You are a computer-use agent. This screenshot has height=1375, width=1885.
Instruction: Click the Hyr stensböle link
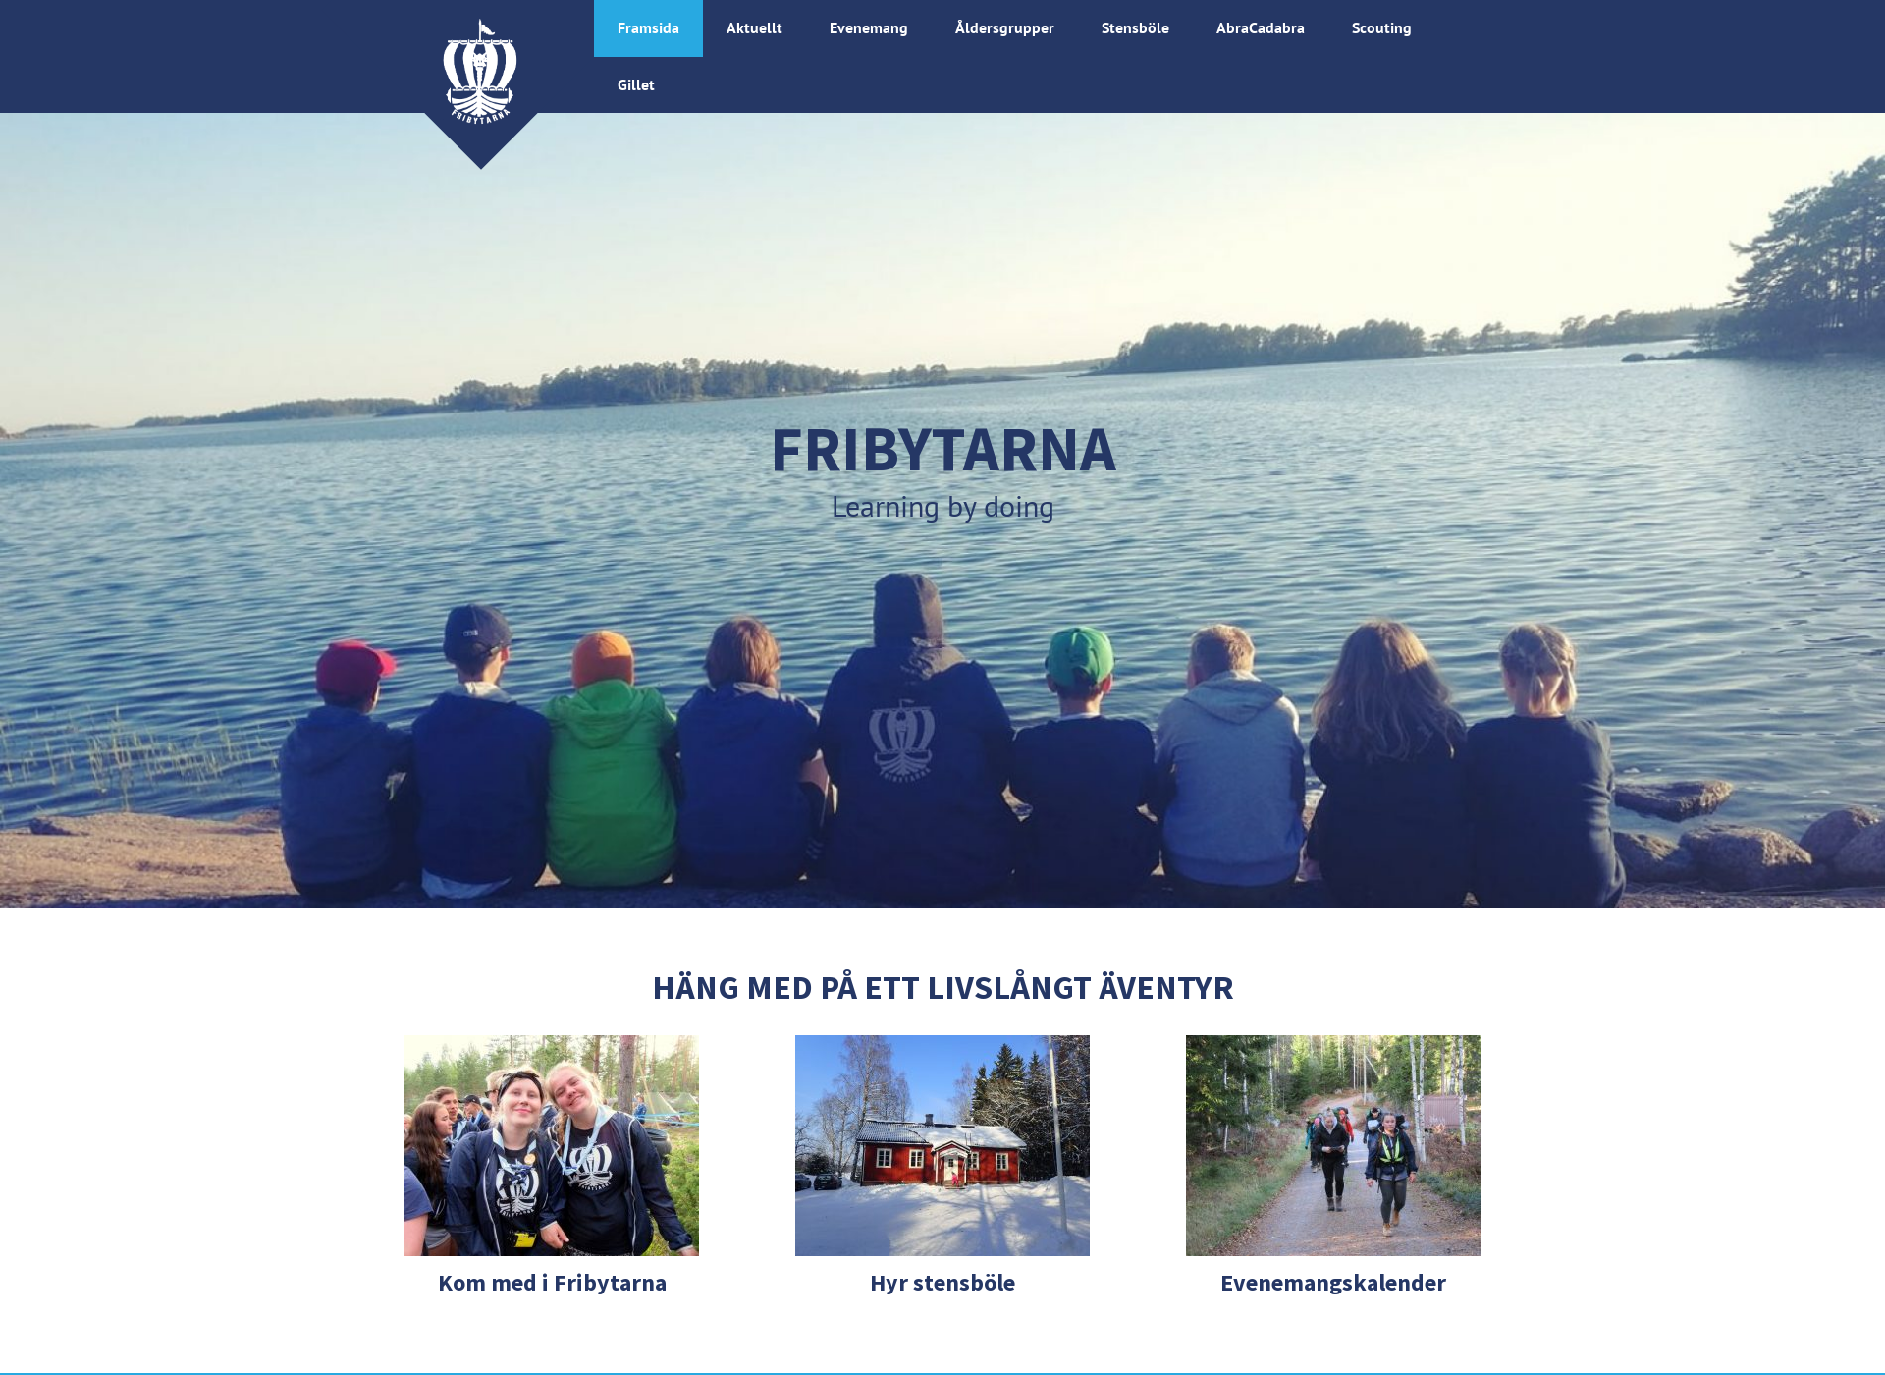[x=942, y=1282]
